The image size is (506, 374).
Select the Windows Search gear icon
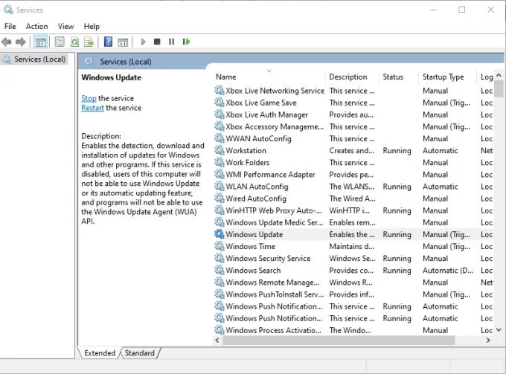click(219, 270)
